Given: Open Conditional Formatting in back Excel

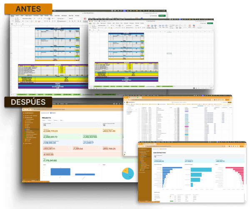Looking at the screenshot, I should (85, 20).
